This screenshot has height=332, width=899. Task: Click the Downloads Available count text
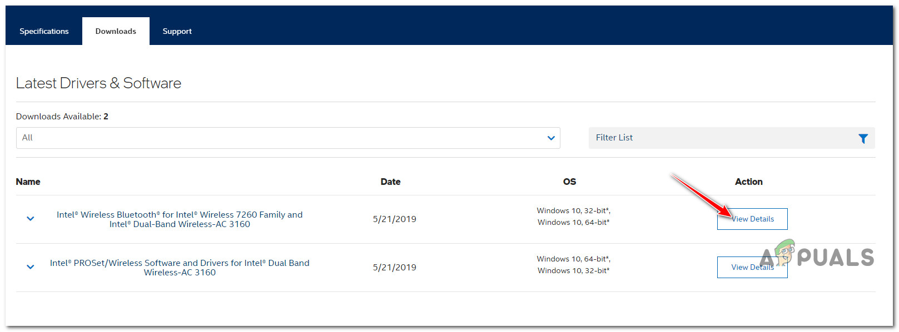[62, 117]
